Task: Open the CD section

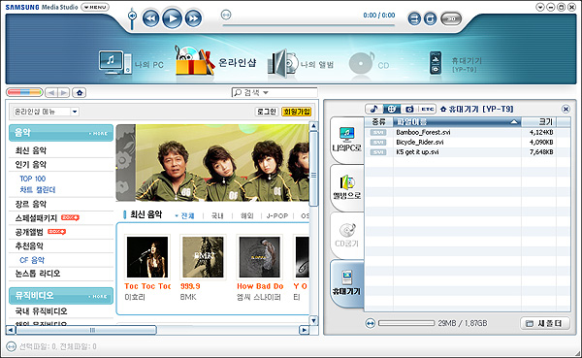Action: click(369, 64)
